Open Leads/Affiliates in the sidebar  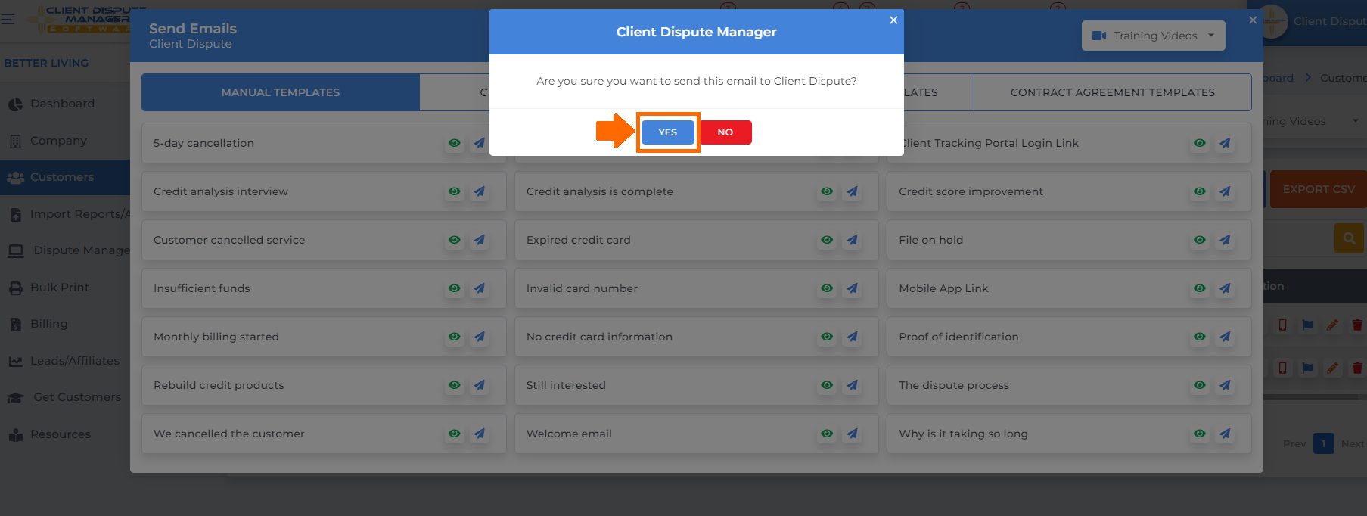pos(65,361)
